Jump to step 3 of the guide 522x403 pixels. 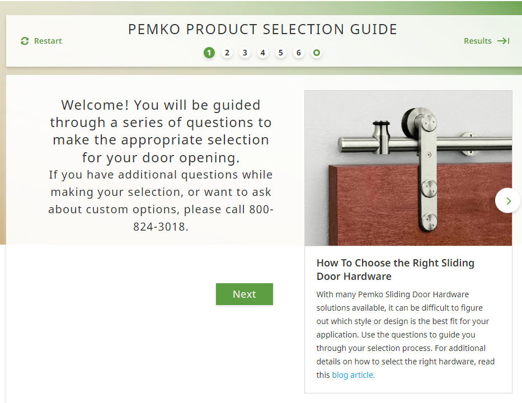tap(245, 53)
